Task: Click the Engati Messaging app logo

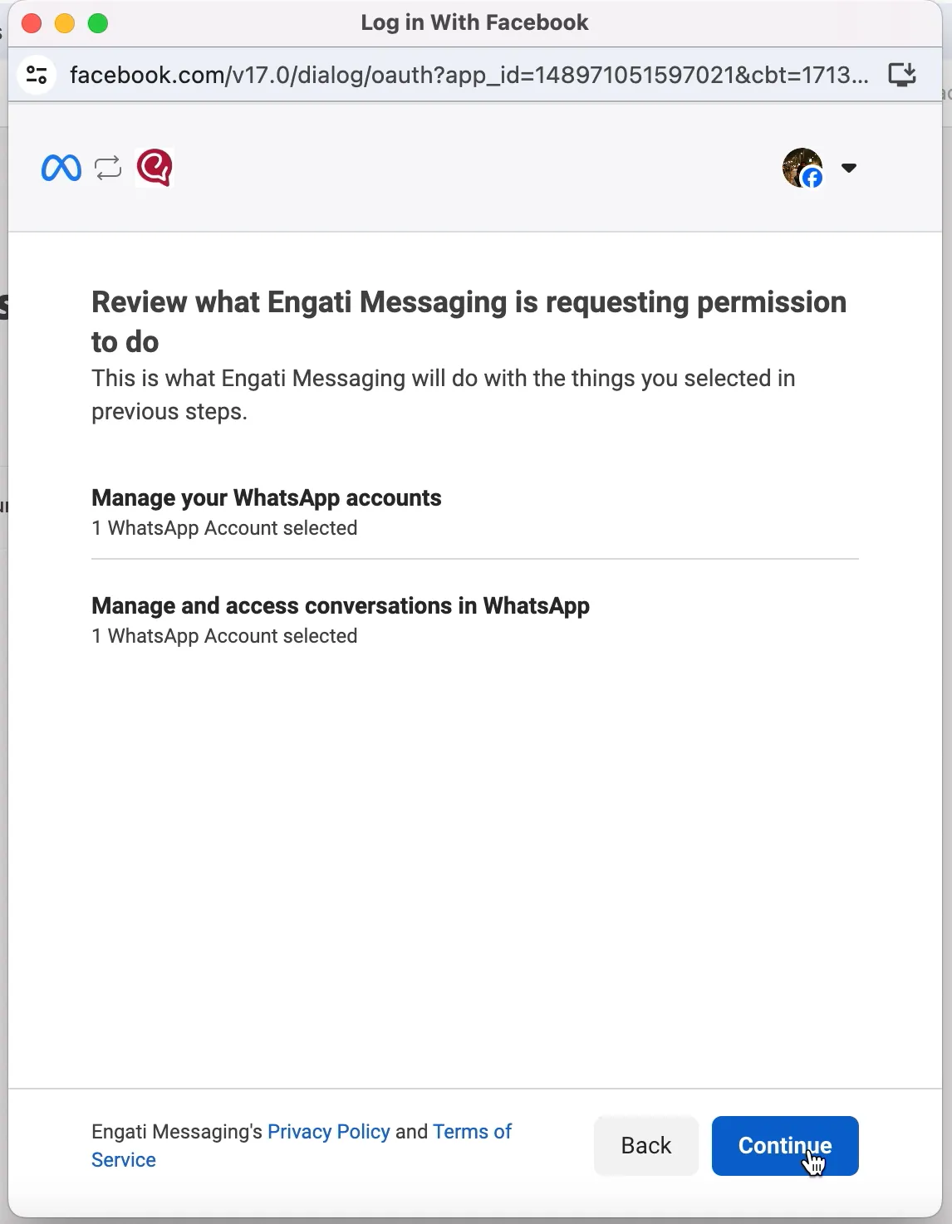Action: (x=154, y=168)
